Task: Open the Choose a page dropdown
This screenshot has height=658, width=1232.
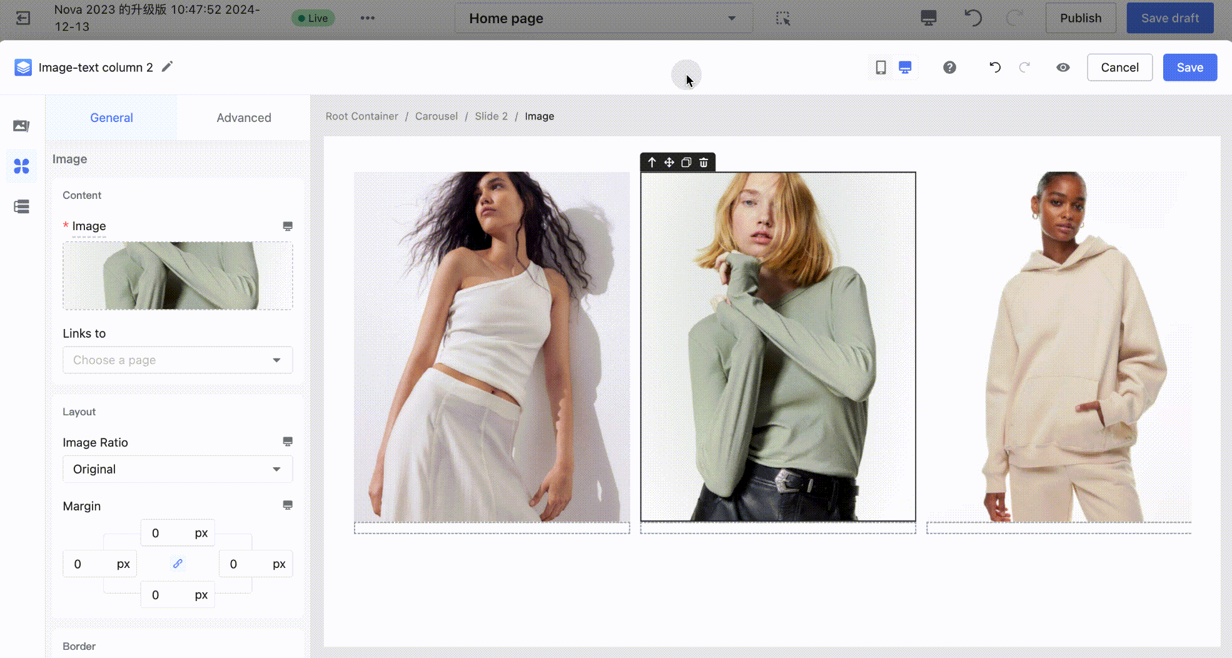Action: coord(178,360)
